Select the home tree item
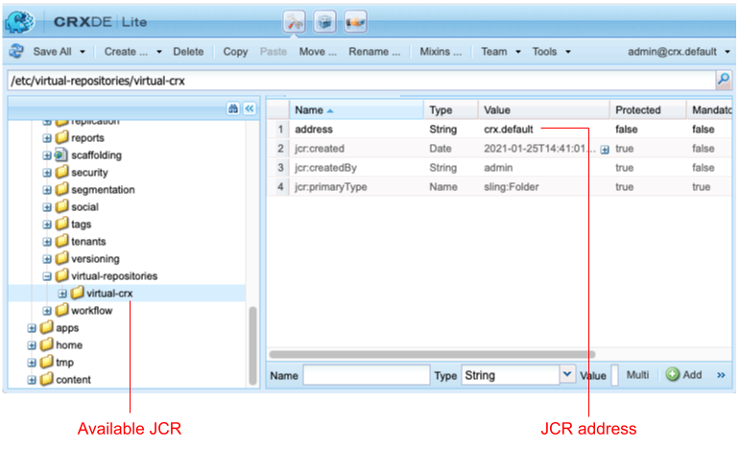 69,345
